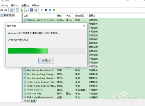Sort by the 状态 column header
Image resolution: width=145 pixels, height=106 pixels.
click(70, 16)
